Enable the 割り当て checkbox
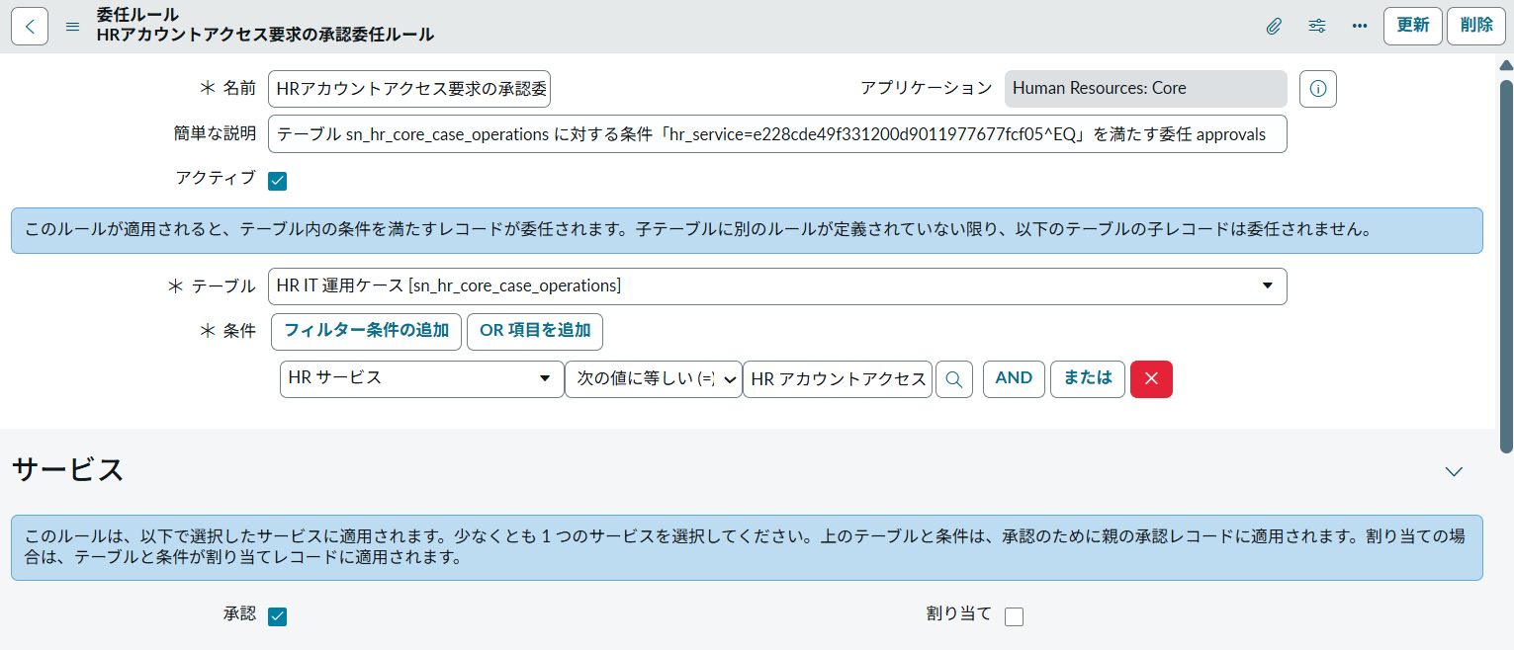The image size is (1514, 650). coord(1014,616)
